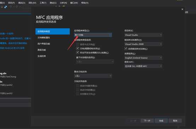Open the 生成的类 wizard page
This screenshot has height=129, width=196.
pyautogui.click(x=42, y=56)
